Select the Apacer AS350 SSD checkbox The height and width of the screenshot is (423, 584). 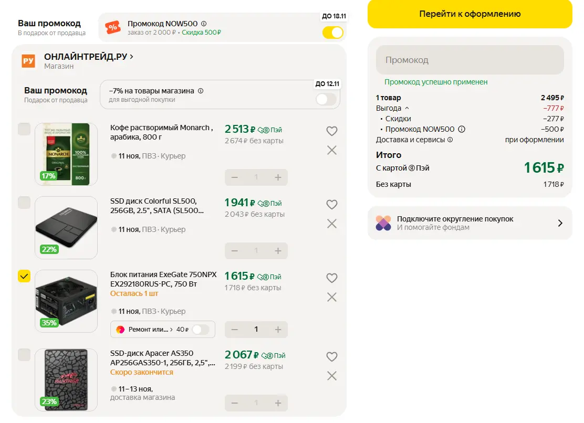24,355
